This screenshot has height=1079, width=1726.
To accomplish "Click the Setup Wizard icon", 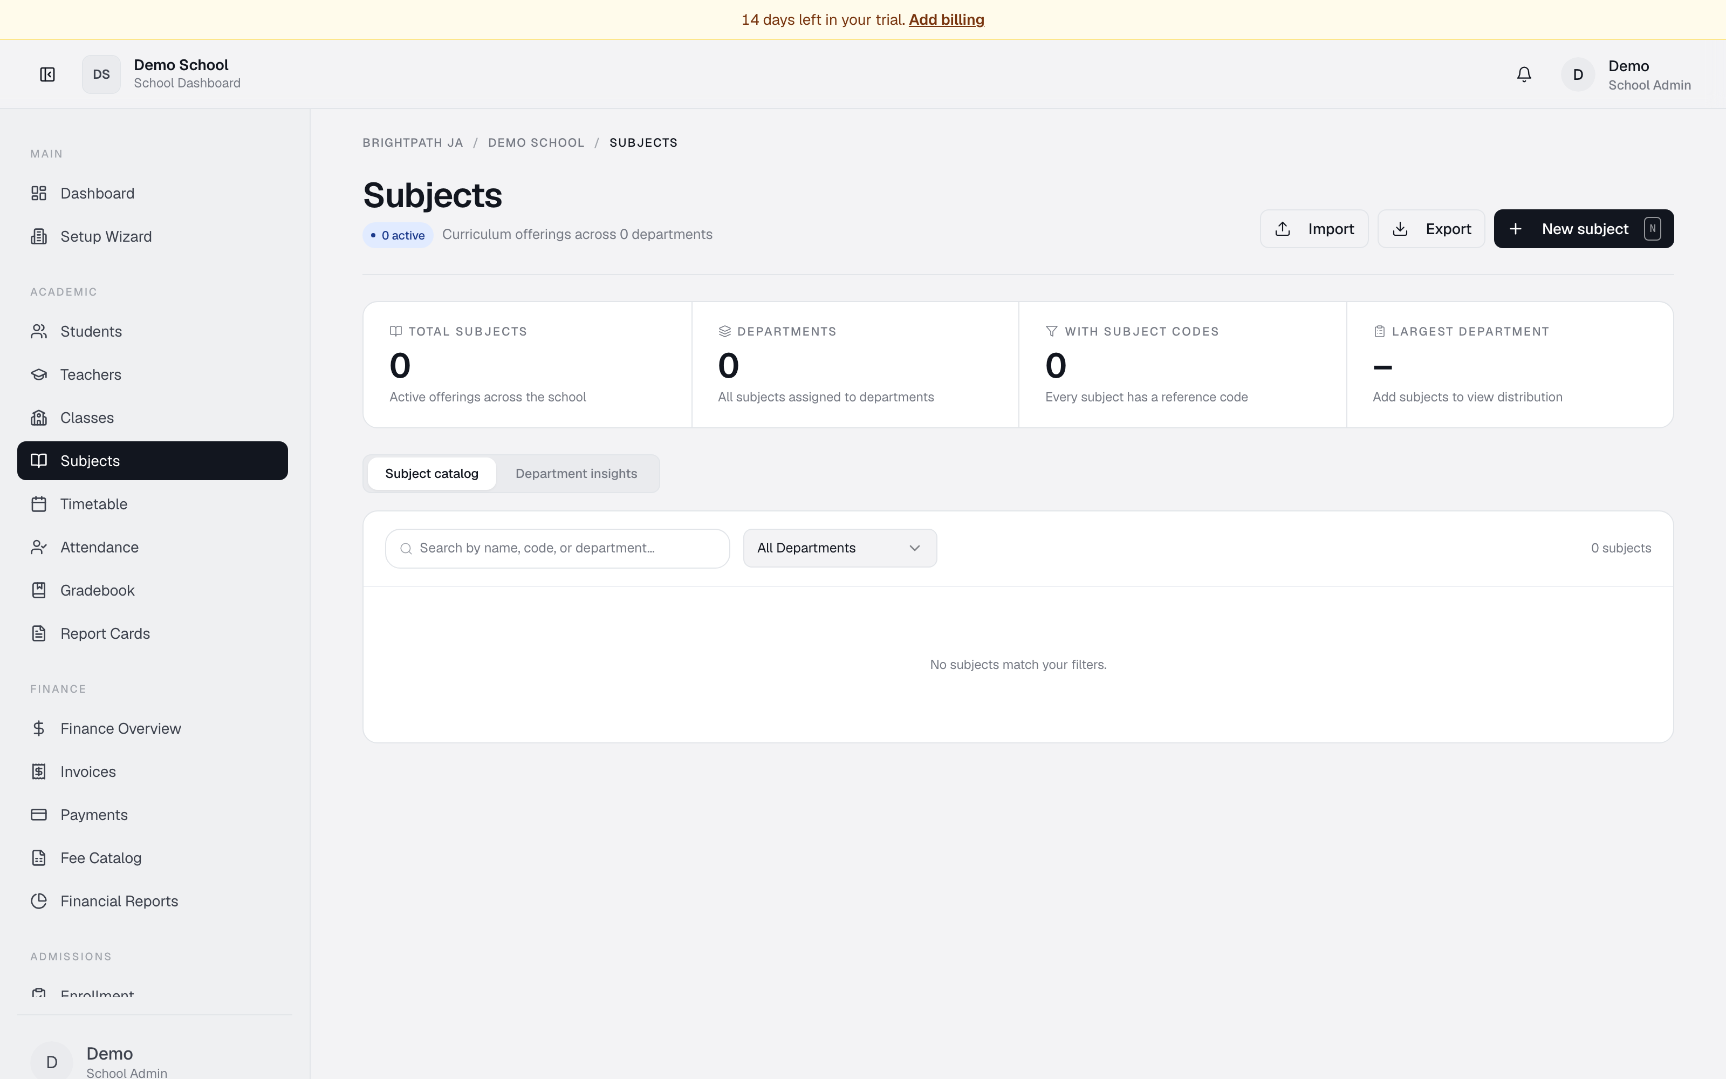I will 39,236.
